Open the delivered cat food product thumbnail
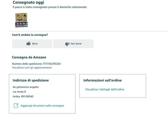 click(21, 20)
